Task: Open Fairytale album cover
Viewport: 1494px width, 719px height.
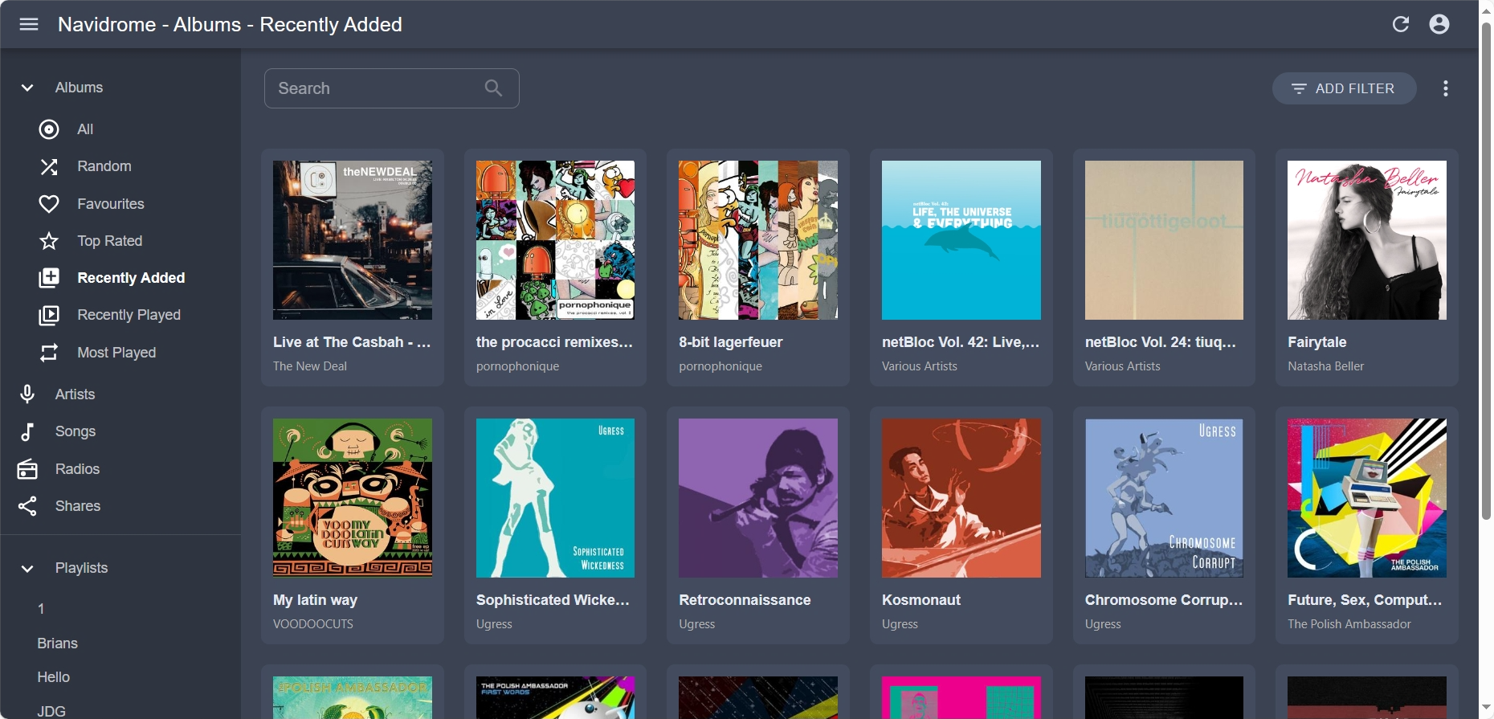Action: (1367, 240)
